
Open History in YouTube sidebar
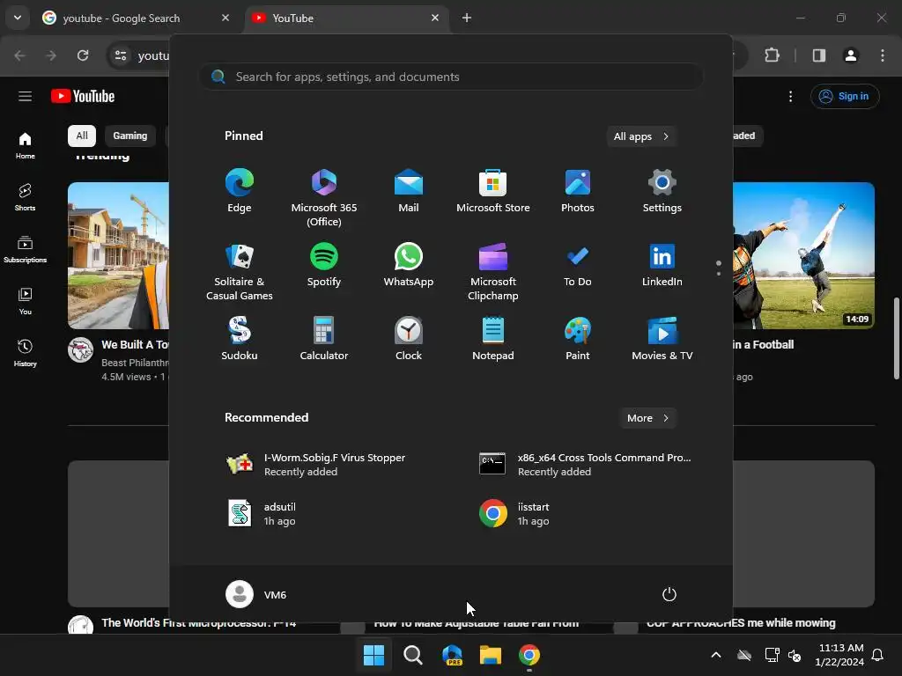[25, 353]
